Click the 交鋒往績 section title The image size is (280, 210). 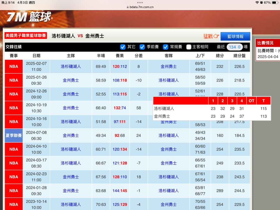[13, 47]
